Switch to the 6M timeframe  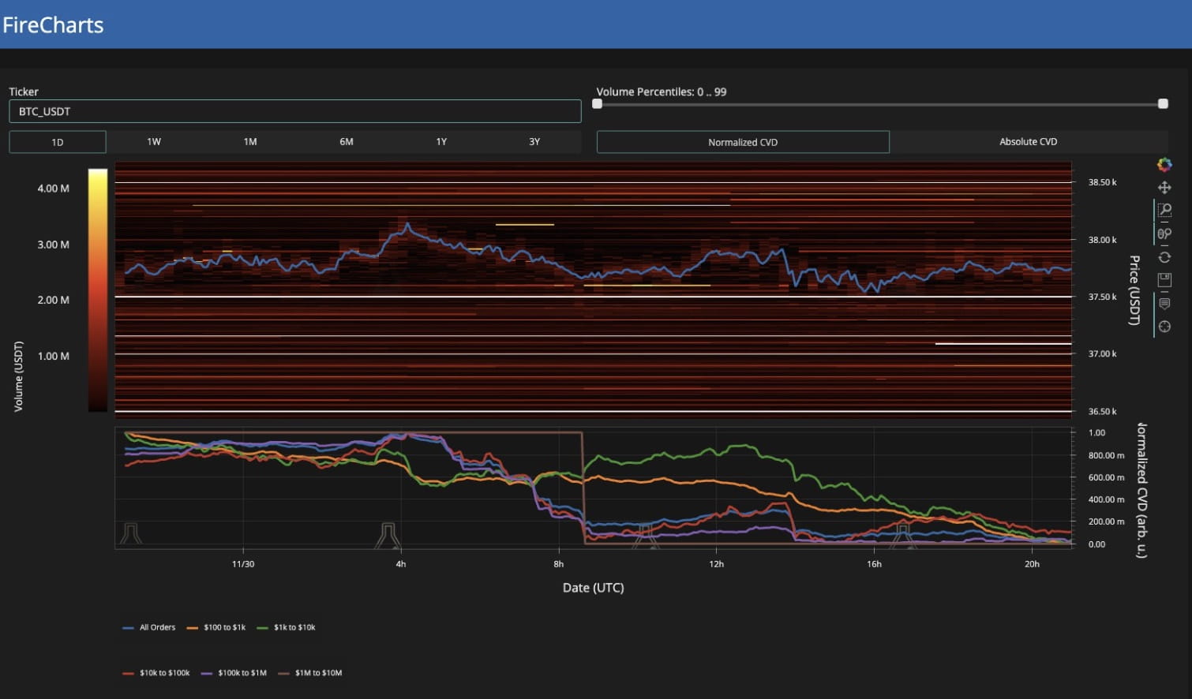345,141
